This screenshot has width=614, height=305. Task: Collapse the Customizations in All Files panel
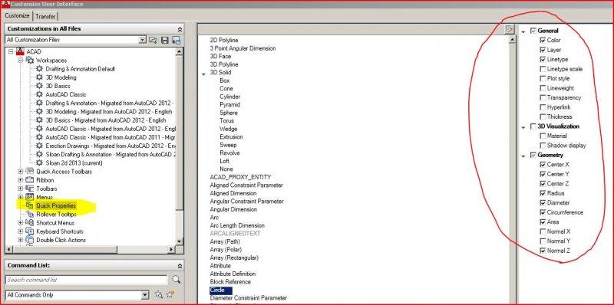[x=180, y=29]
